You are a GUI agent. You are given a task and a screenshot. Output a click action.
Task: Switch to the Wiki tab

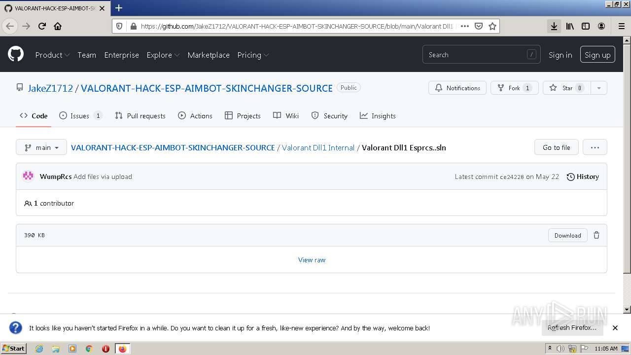pos(286,116)
